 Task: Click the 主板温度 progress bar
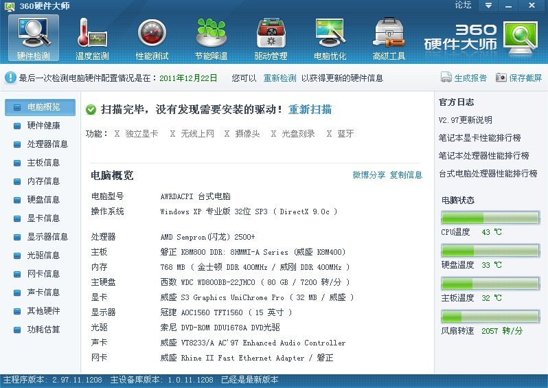coord(490,284)
